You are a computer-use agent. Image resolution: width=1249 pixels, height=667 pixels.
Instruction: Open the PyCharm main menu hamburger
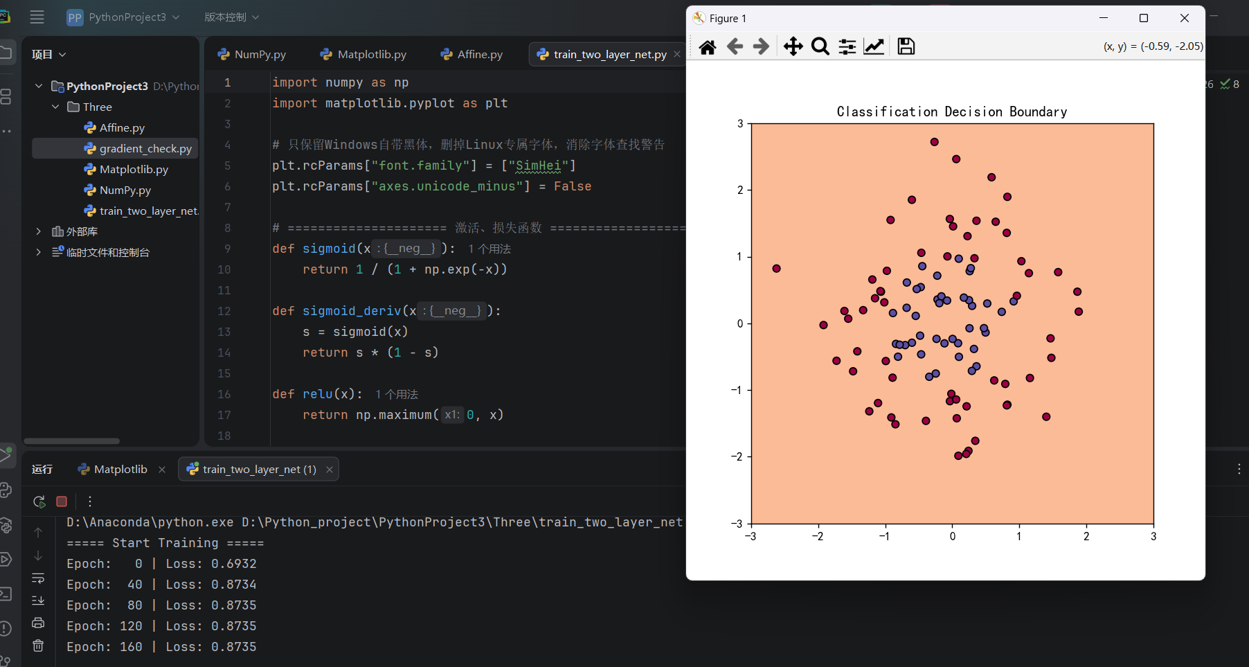[37, 17]
